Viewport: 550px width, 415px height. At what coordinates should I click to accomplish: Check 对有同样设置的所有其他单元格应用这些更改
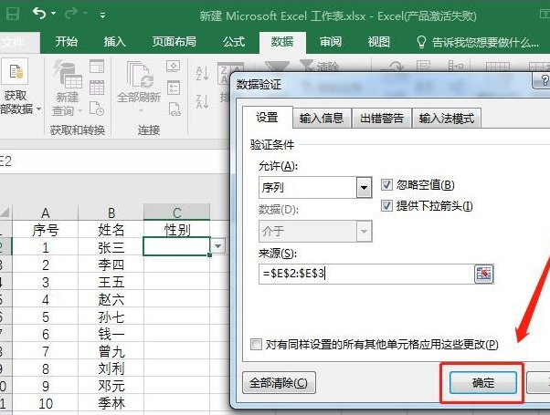tap(256, 344)
